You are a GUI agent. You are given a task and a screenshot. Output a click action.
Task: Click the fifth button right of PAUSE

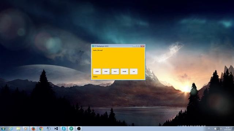pos(134,71)
